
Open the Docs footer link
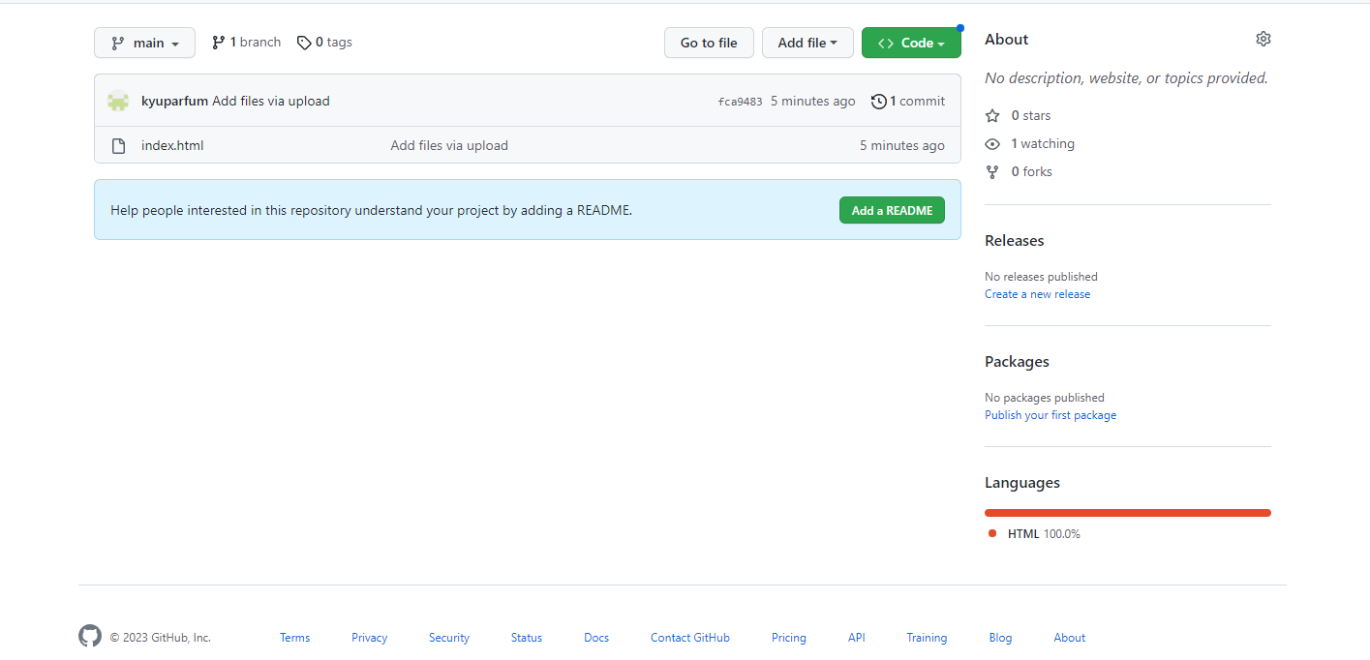[596, 638]
